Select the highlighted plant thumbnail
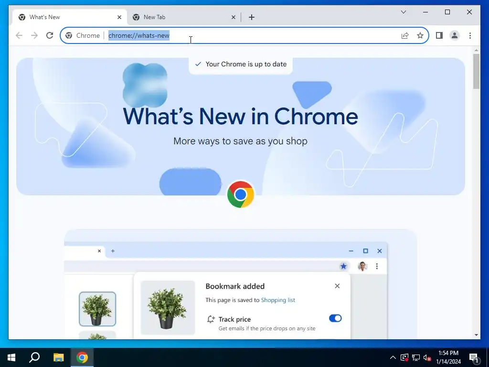489x367 pixels. coord(97,309)
